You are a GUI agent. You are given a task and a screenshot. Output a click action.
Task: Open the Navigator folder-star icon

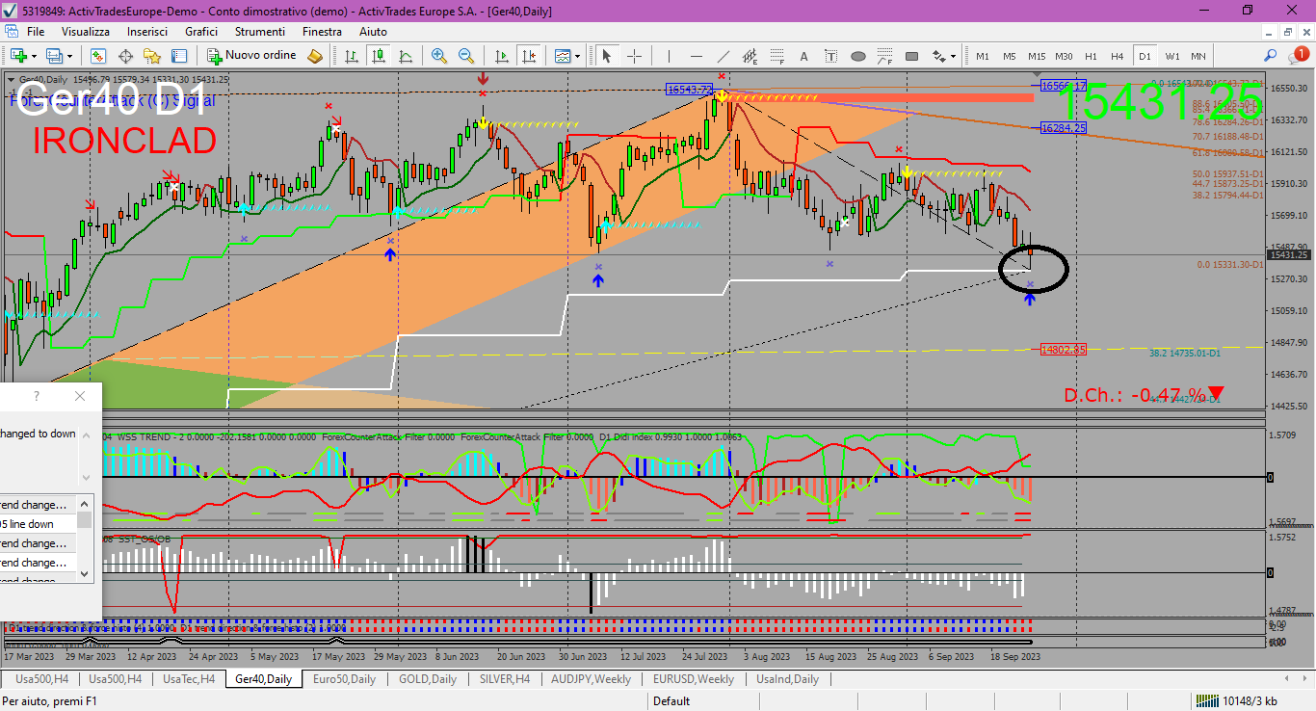click(x=152, y=56)
